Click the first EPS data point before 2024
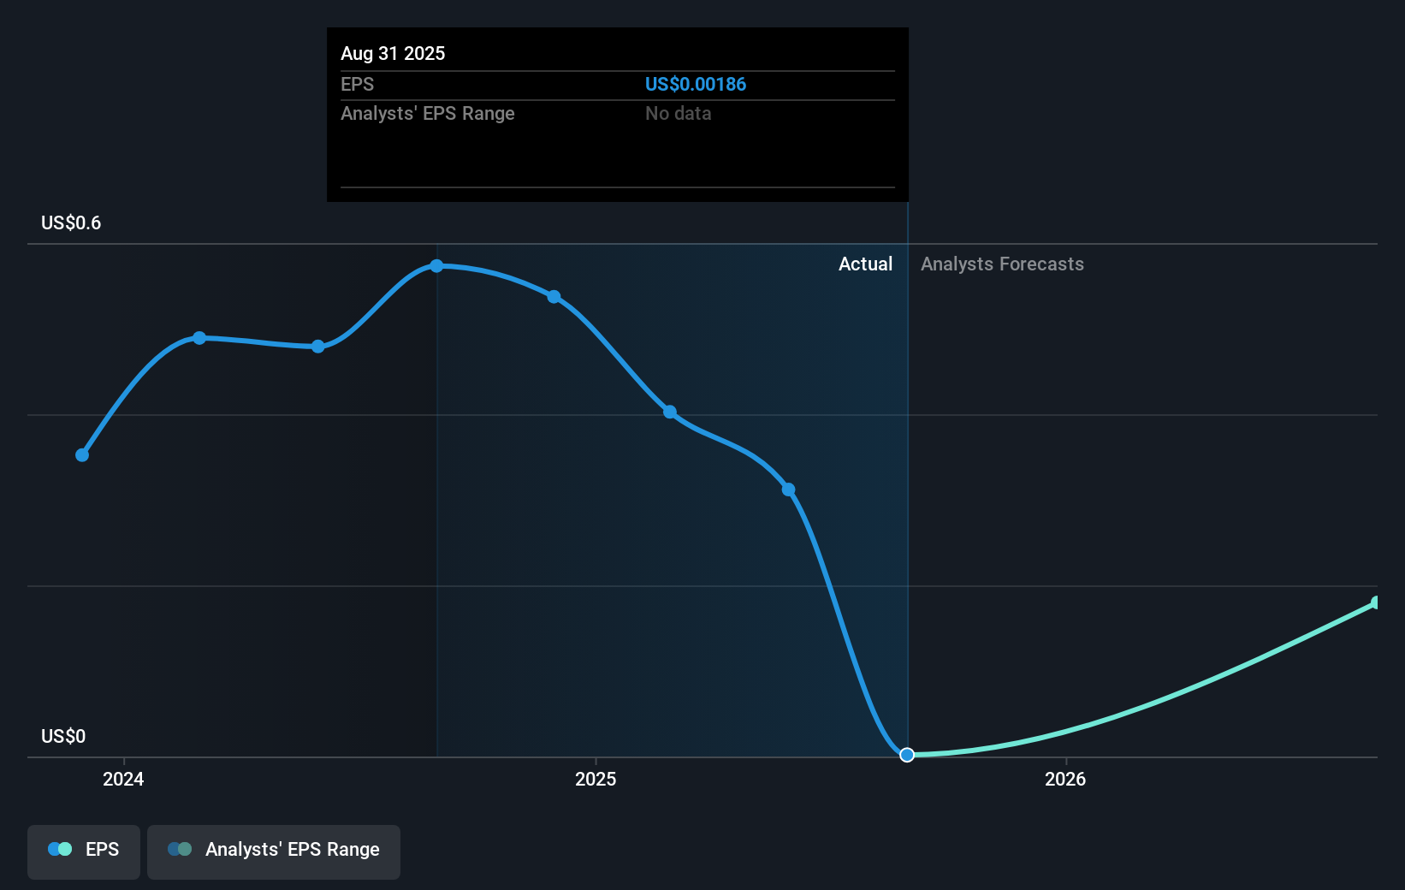The width and height of the screenshot is (1405, 890). click(82, 455)
